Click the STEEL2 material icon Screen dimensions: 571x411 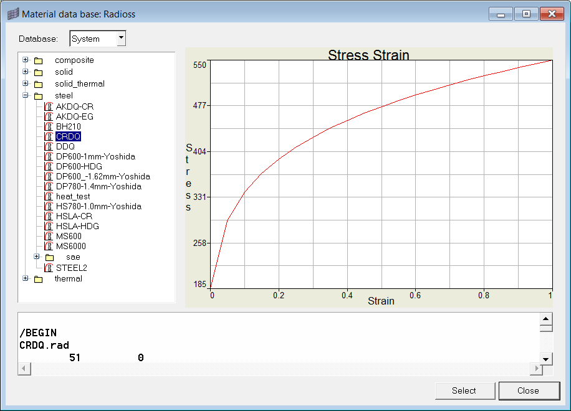coord(49,268)
